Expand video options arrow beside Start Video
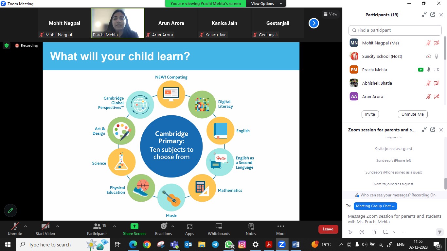Viewport: 447px width, 251px height. coord(58,226)
